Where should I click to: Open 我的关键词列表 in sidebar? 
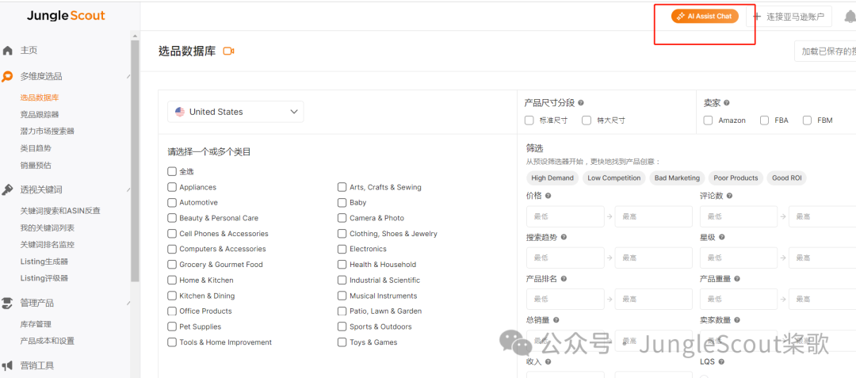(47, 228)
